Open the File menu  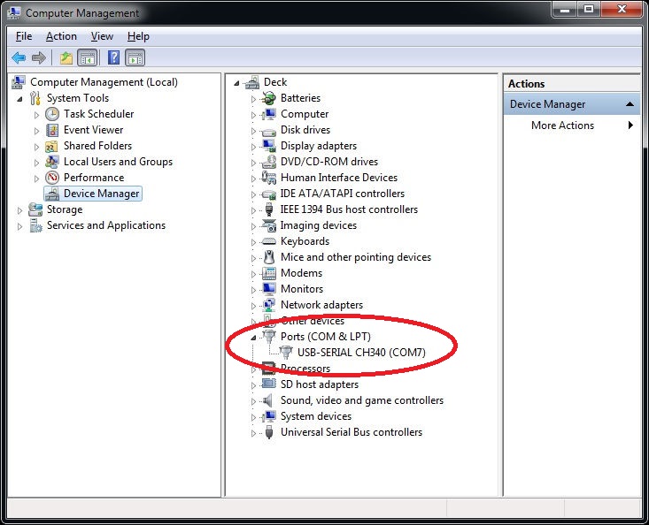[x=24, y=36]
